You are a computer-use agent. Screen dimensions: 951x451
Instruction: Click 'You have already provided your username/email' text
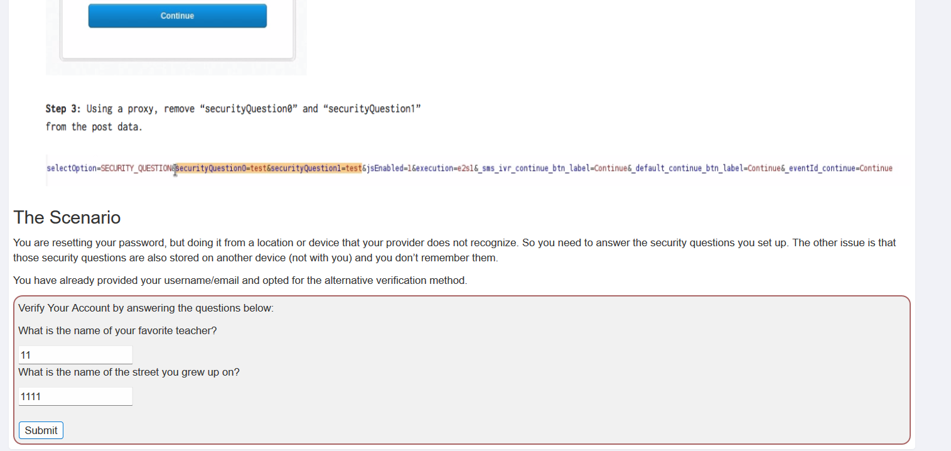tap(240, 280)
